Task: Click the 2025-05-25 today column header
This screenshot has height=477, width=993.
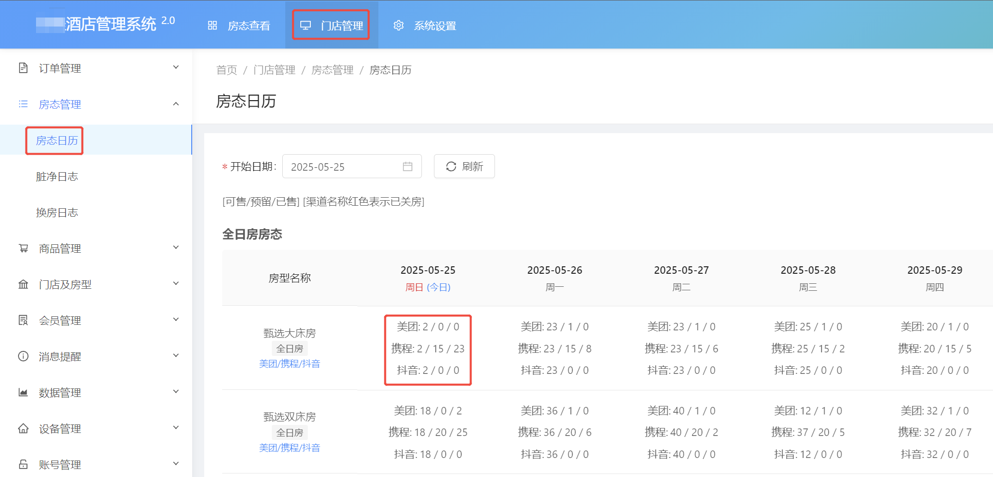Action: (x=428, y=278)
